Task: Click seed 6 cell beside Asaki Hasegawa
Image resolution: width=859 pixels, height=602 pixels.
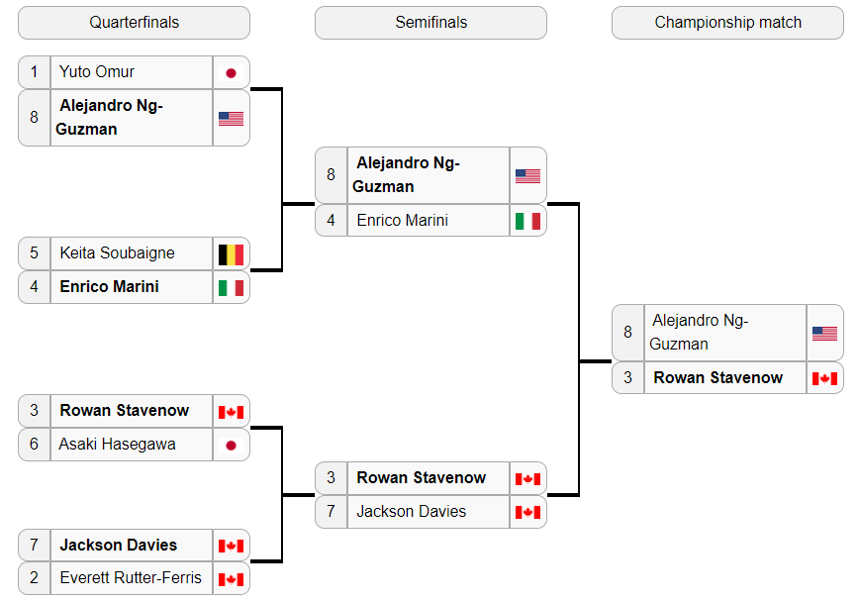Action: [34, 445]
